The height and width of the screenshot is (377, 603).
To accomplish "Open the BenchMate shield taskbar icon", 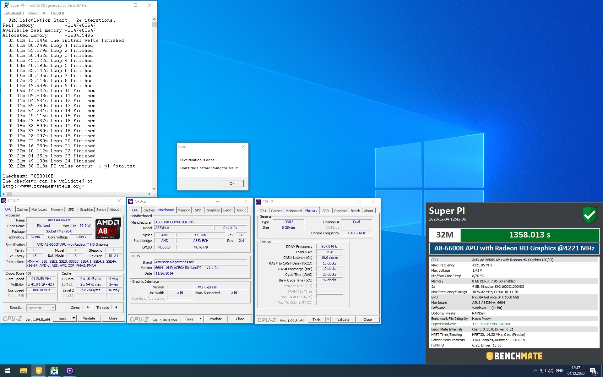I will [x=39, y=371].
